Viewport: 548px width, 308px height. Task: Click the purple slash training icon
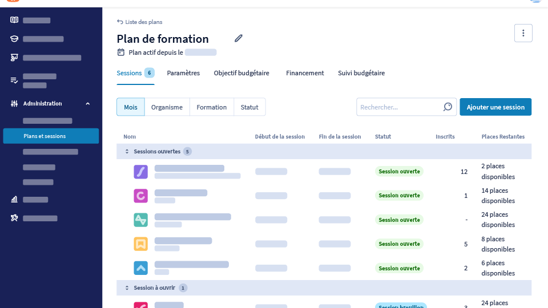[x=140, y=172]
